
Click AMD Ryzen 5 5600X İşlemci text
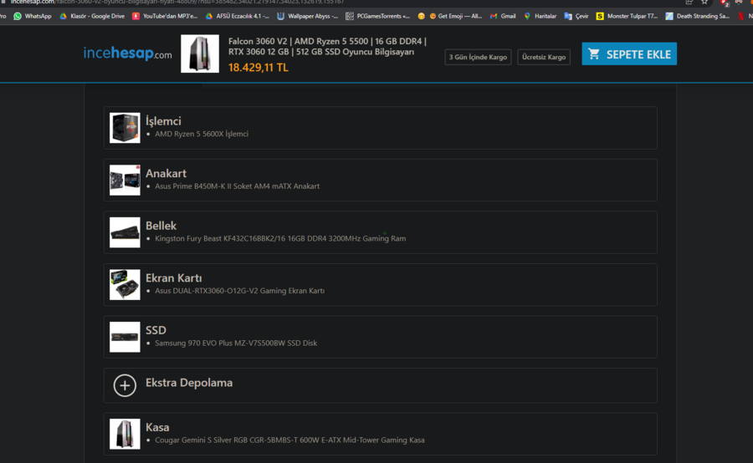coord(202,134)
